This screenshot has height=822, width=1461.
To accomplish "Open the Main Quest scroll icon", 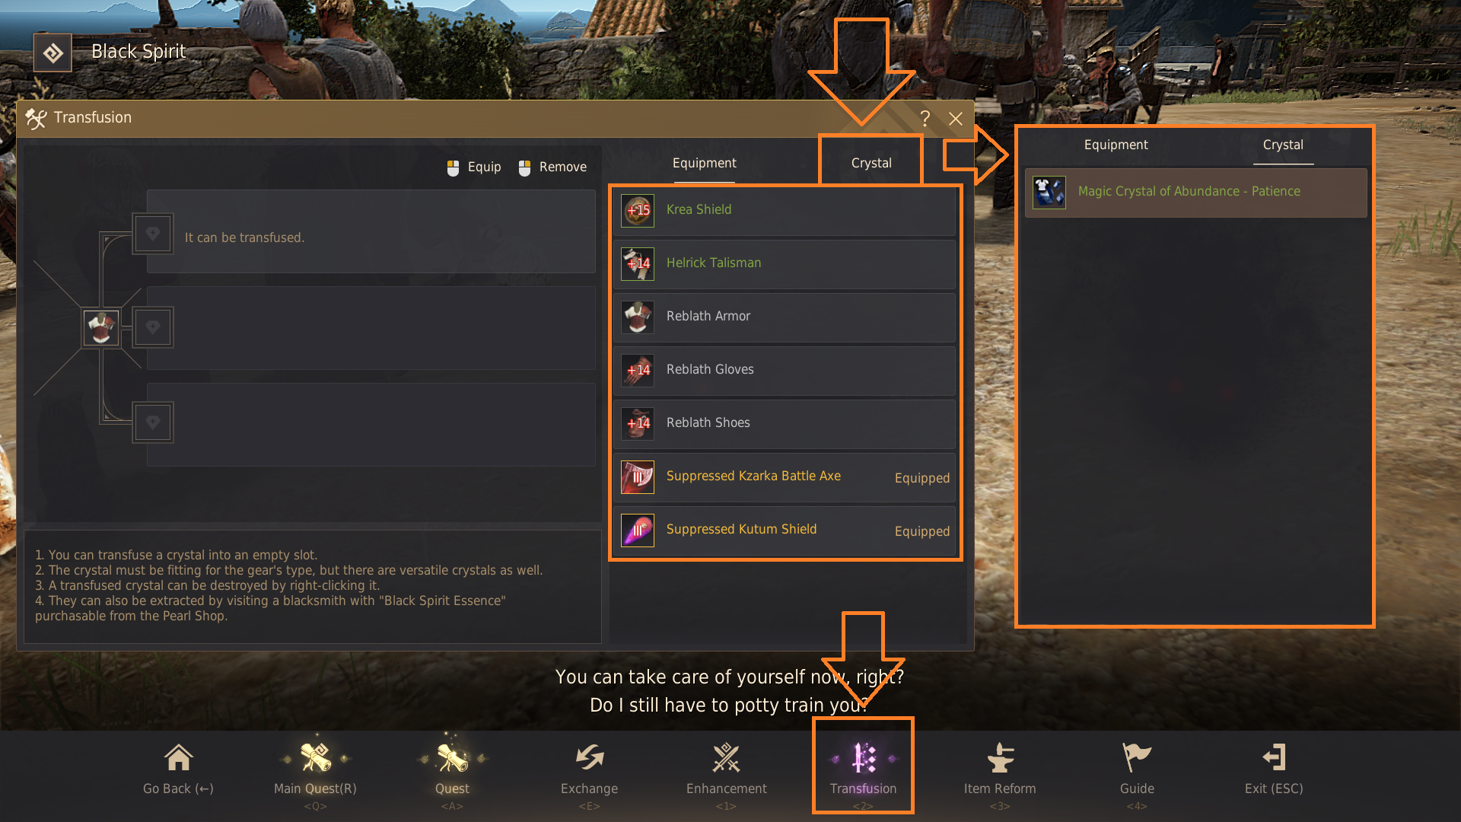I will point(315,758).
